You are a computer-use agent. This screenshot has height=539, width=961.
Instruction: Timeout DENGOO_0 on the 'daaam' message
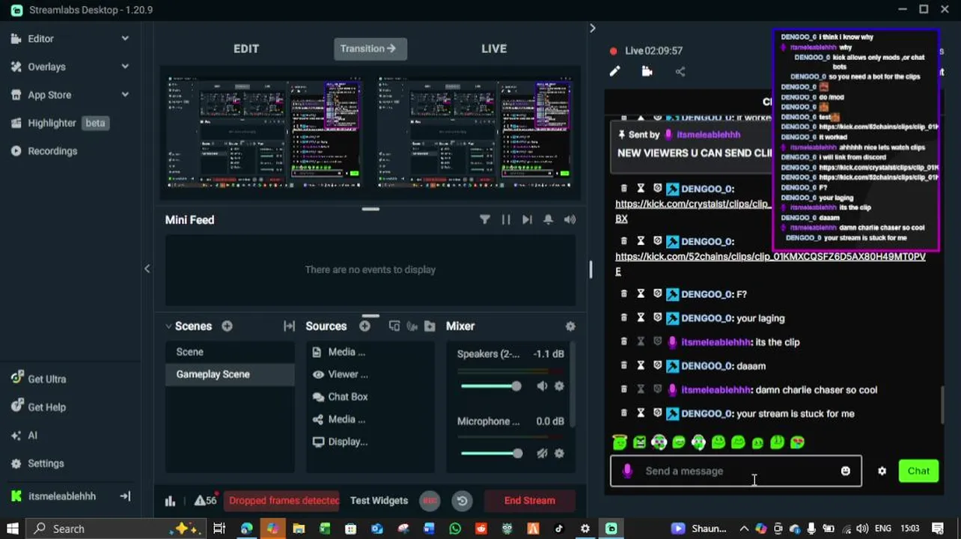(x=641, y=366)
